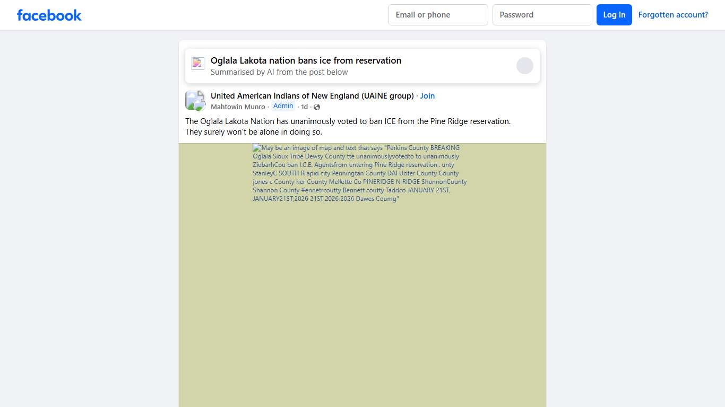Click the globe public-audience icon
The image size is (725, 407).
click(317, 107)
